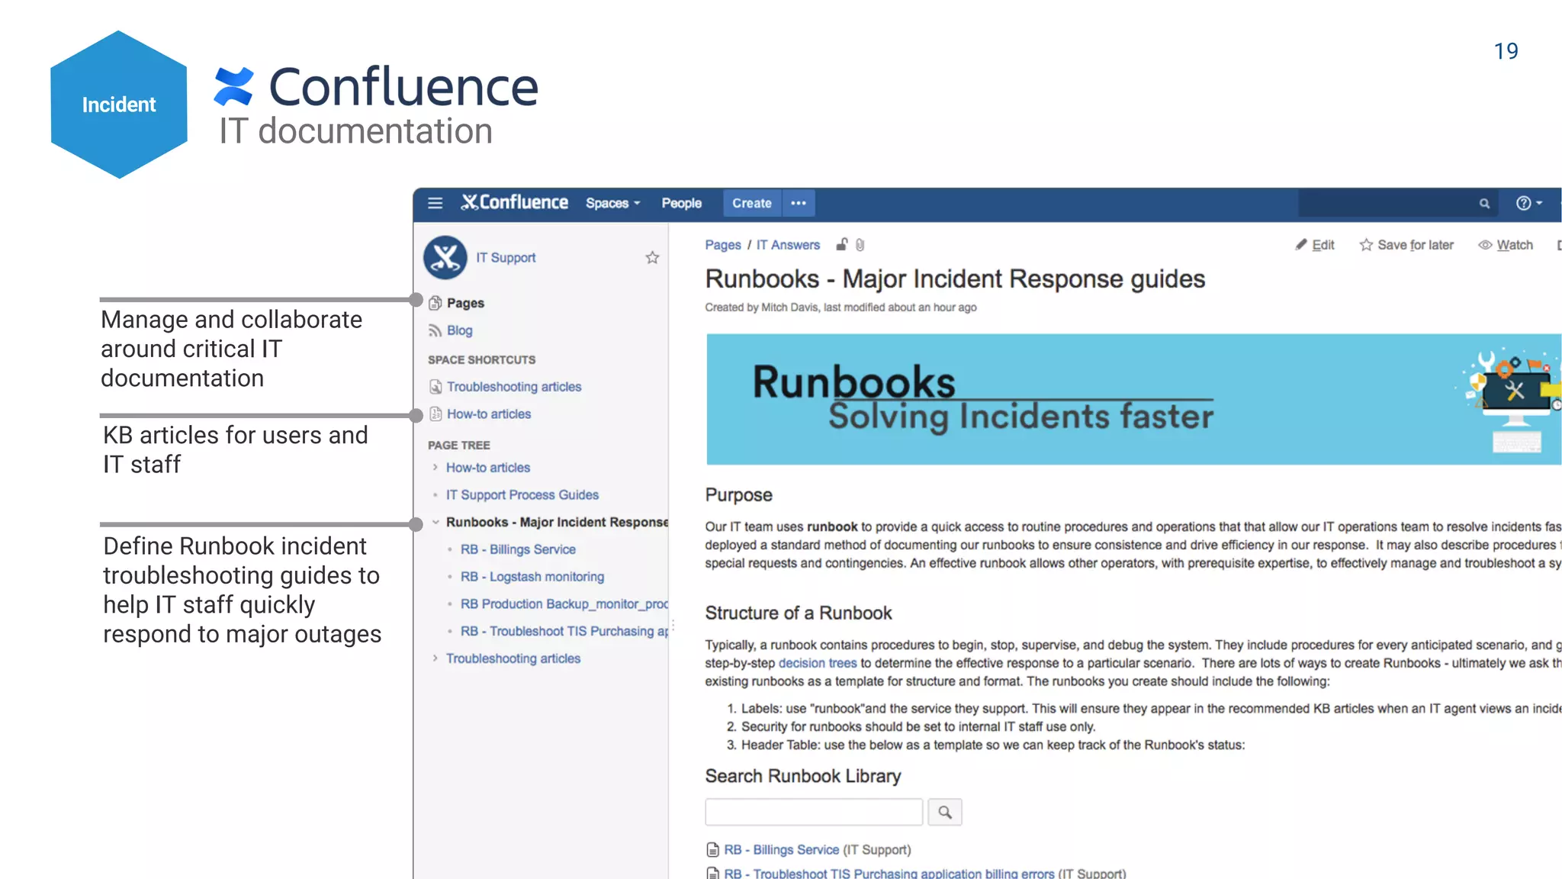Open RB - Logstash monitoring tree page

point(532,577)
